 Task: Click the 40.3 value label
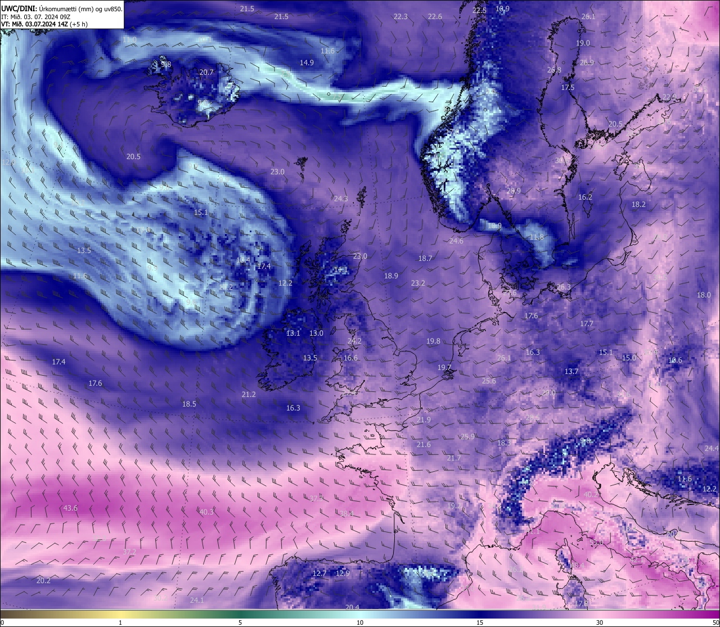[206, 512]
